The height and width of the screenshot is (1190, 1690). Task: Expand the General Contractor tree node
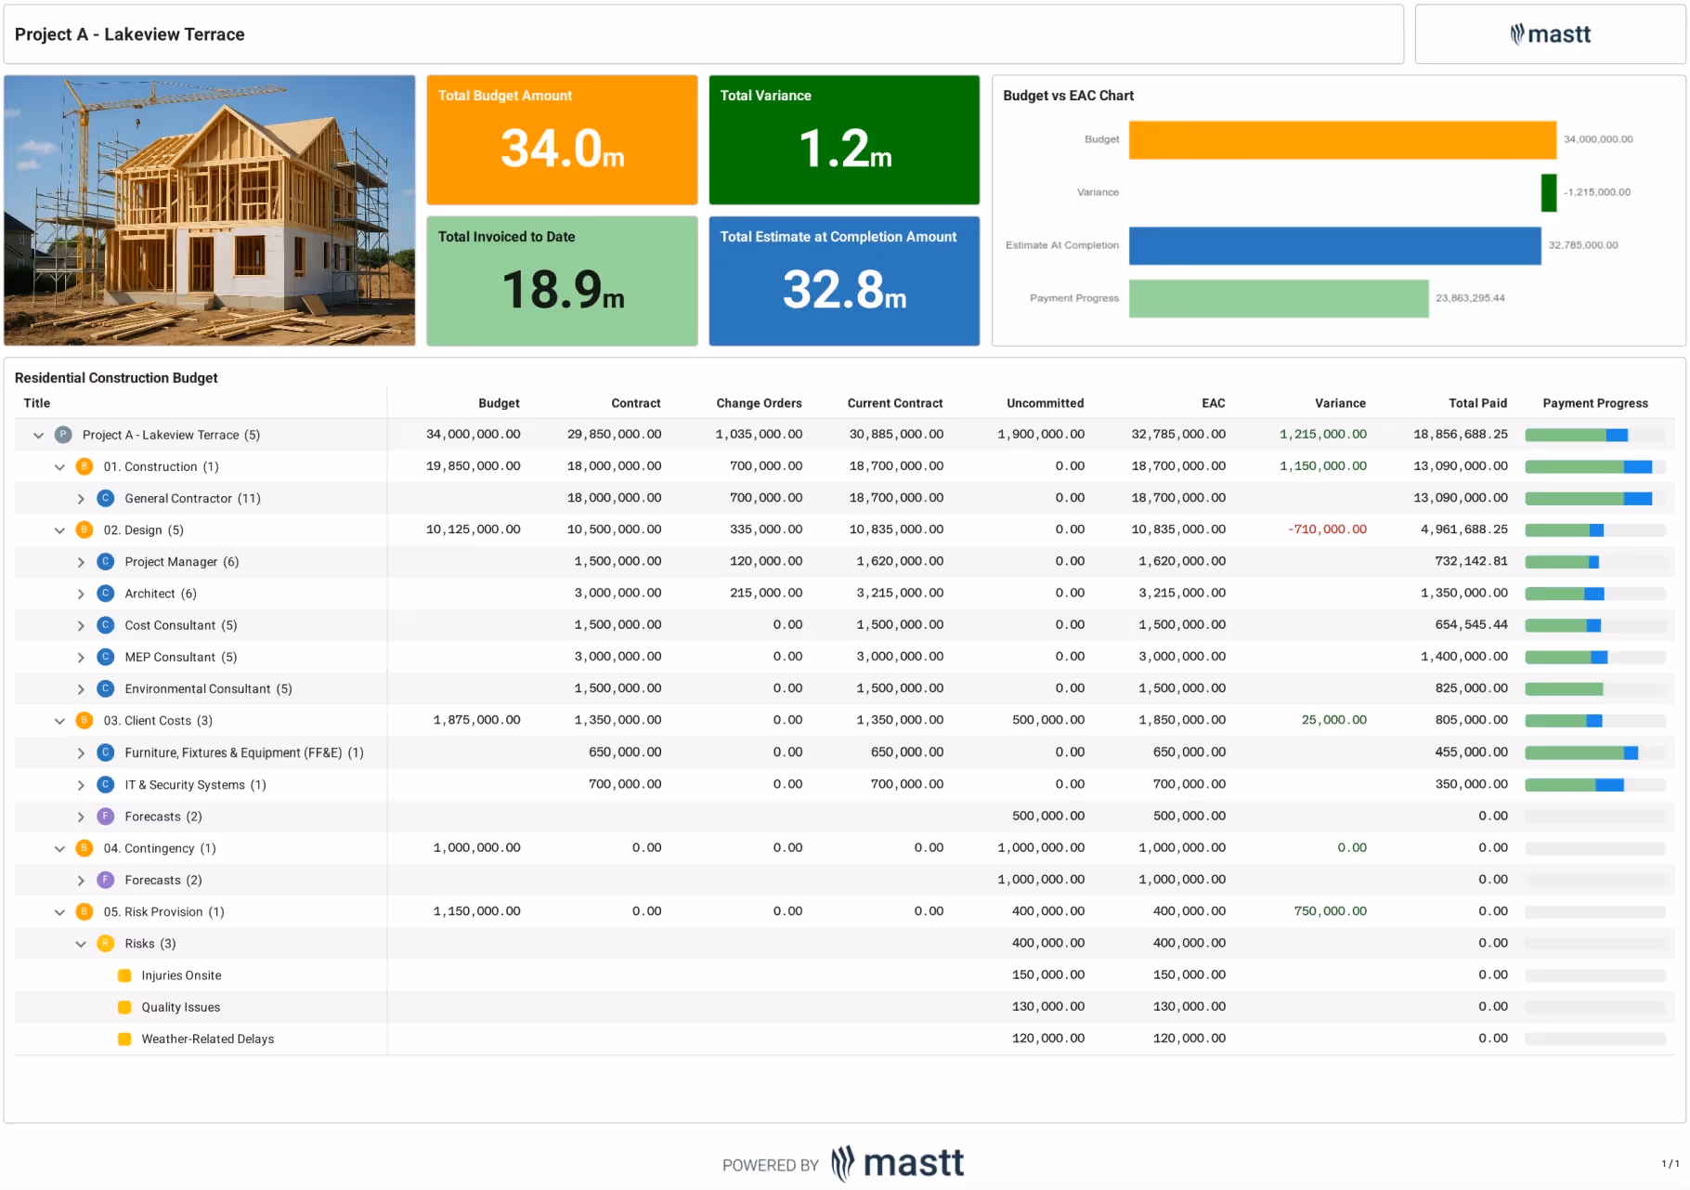coord(82,498)
